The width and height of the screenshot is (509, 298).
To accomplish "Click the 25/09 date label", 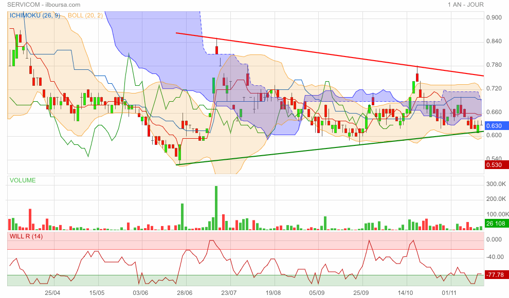I will (x=361, y=293).
